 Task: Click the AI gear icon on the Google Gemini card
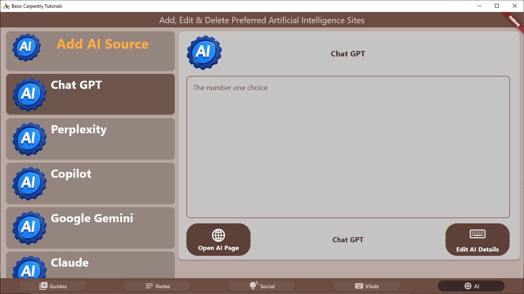pyautogui.click(x=29, y=228)
